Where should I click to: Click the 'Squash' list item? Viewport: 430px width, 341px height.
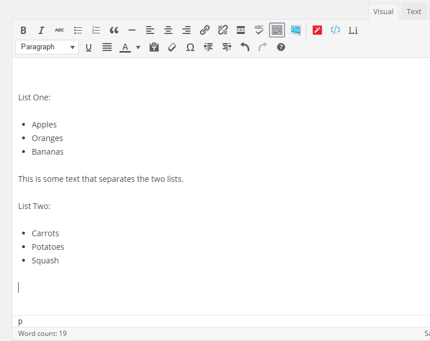pos(45,261)
